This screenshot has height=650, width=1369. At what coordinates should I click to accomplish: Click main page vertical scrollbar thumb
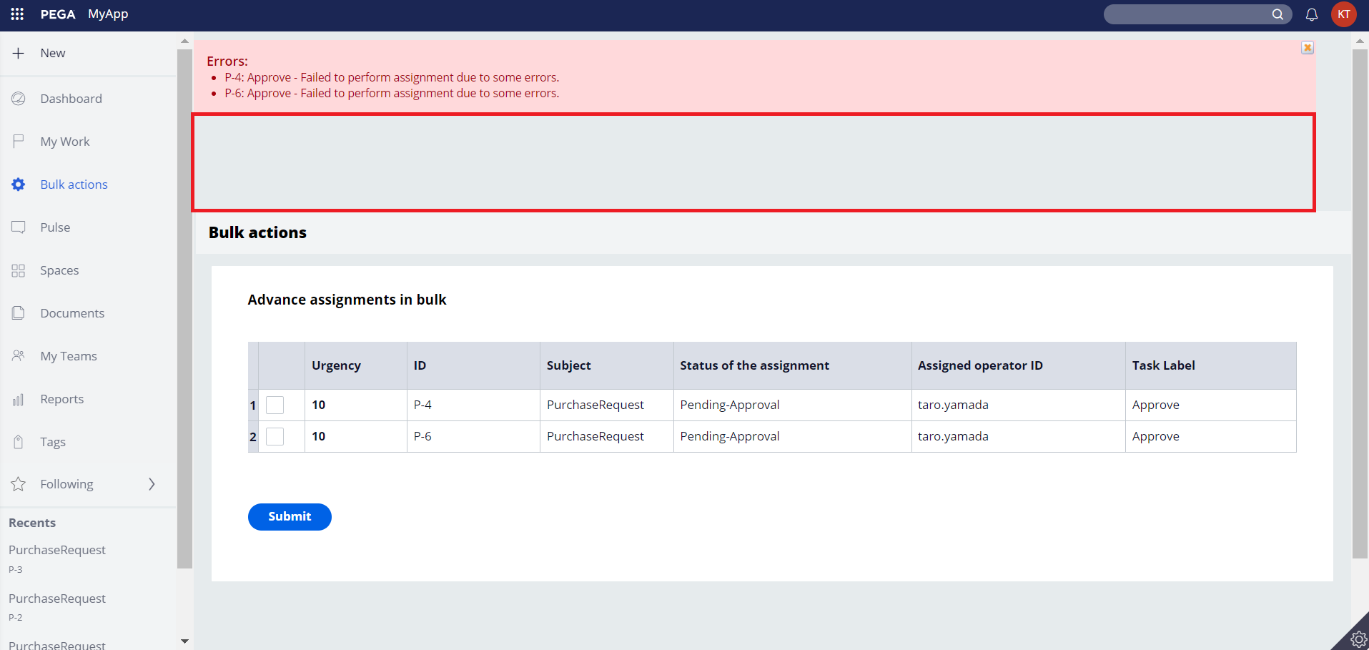coord(1360,304)
